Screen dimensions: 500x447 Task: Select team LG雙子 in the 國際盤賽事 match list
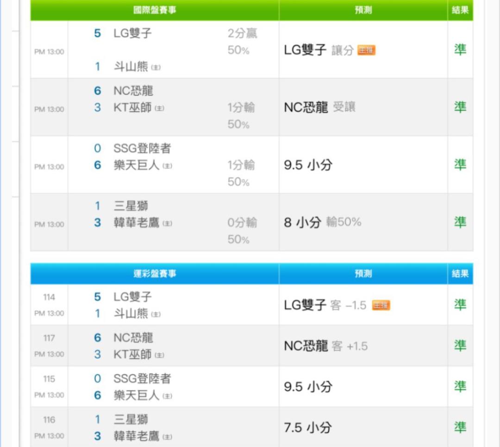pyautogui.click(x=133, y=33)
